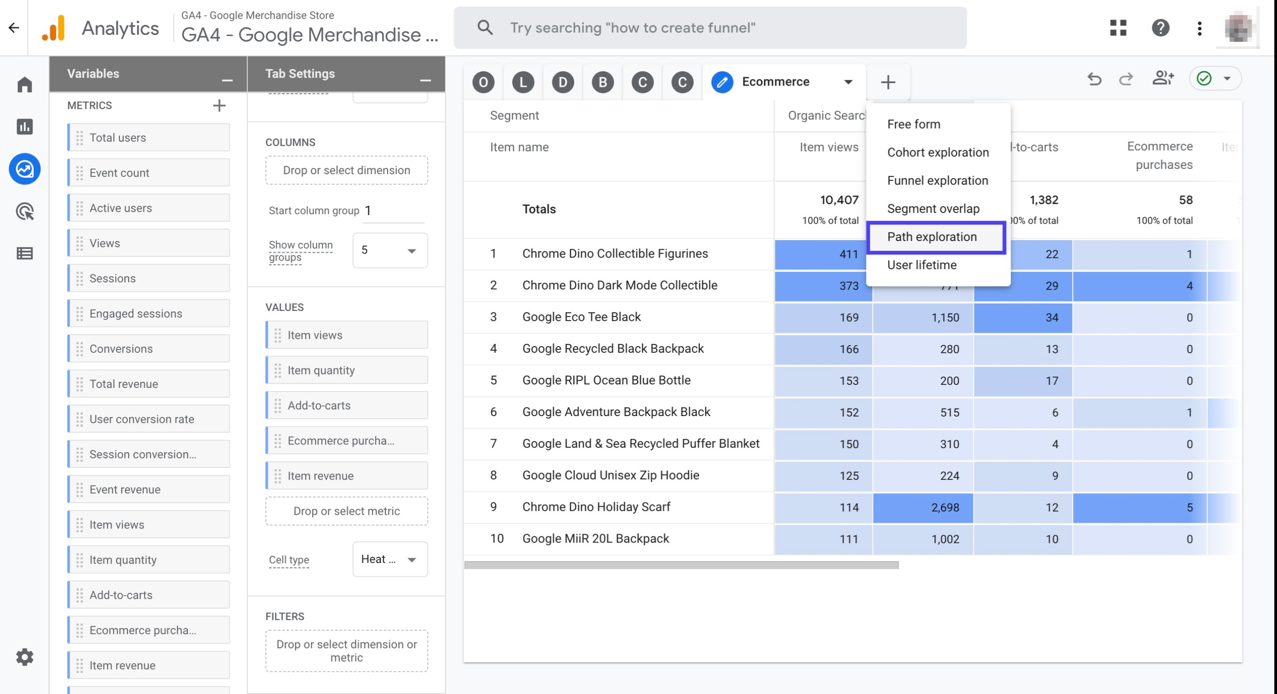Click the Google MiiR 20L Backpack row
Screen dimensions: 1277x694
click(x=596, y=539)
